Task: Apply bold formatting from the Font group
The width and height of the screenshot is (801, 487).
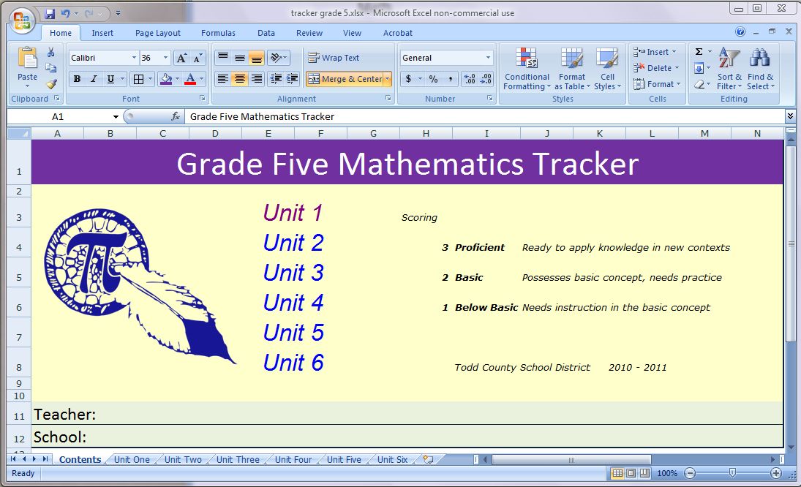Action: tap(76, 78)
